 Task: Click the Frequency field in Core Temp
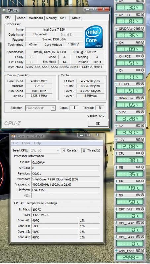(x=65, y=185)
